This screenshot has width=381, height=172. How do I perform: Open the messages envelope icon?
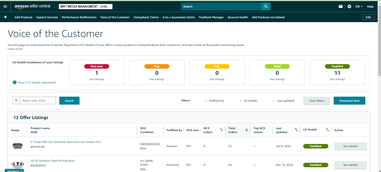click(x=341, y=6)
